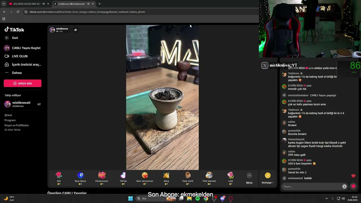Open the clock and date flyout
Viewport: 361px width, 203px height.
click(353, 198)
